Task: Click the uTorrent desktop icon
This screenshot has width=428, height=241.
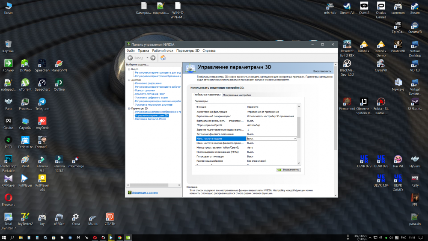Action: 25,83
